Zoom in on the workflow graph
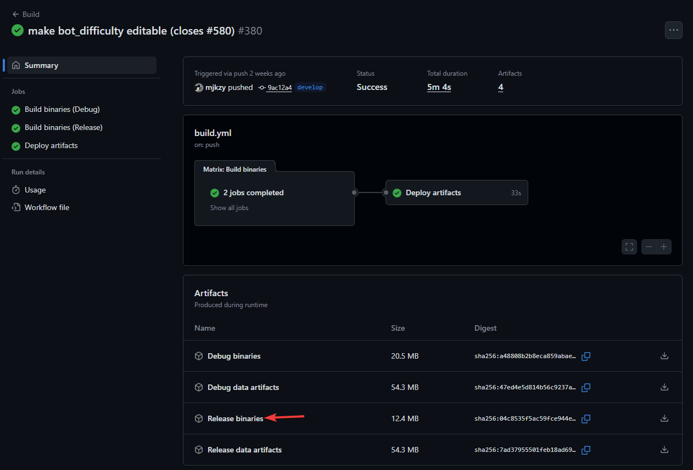Image resolution: width=693 pixels, height=470 pixels. point(664,246)
